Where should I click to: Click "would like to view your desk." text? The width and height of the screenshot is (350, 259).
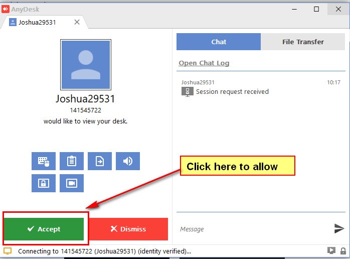85,121
